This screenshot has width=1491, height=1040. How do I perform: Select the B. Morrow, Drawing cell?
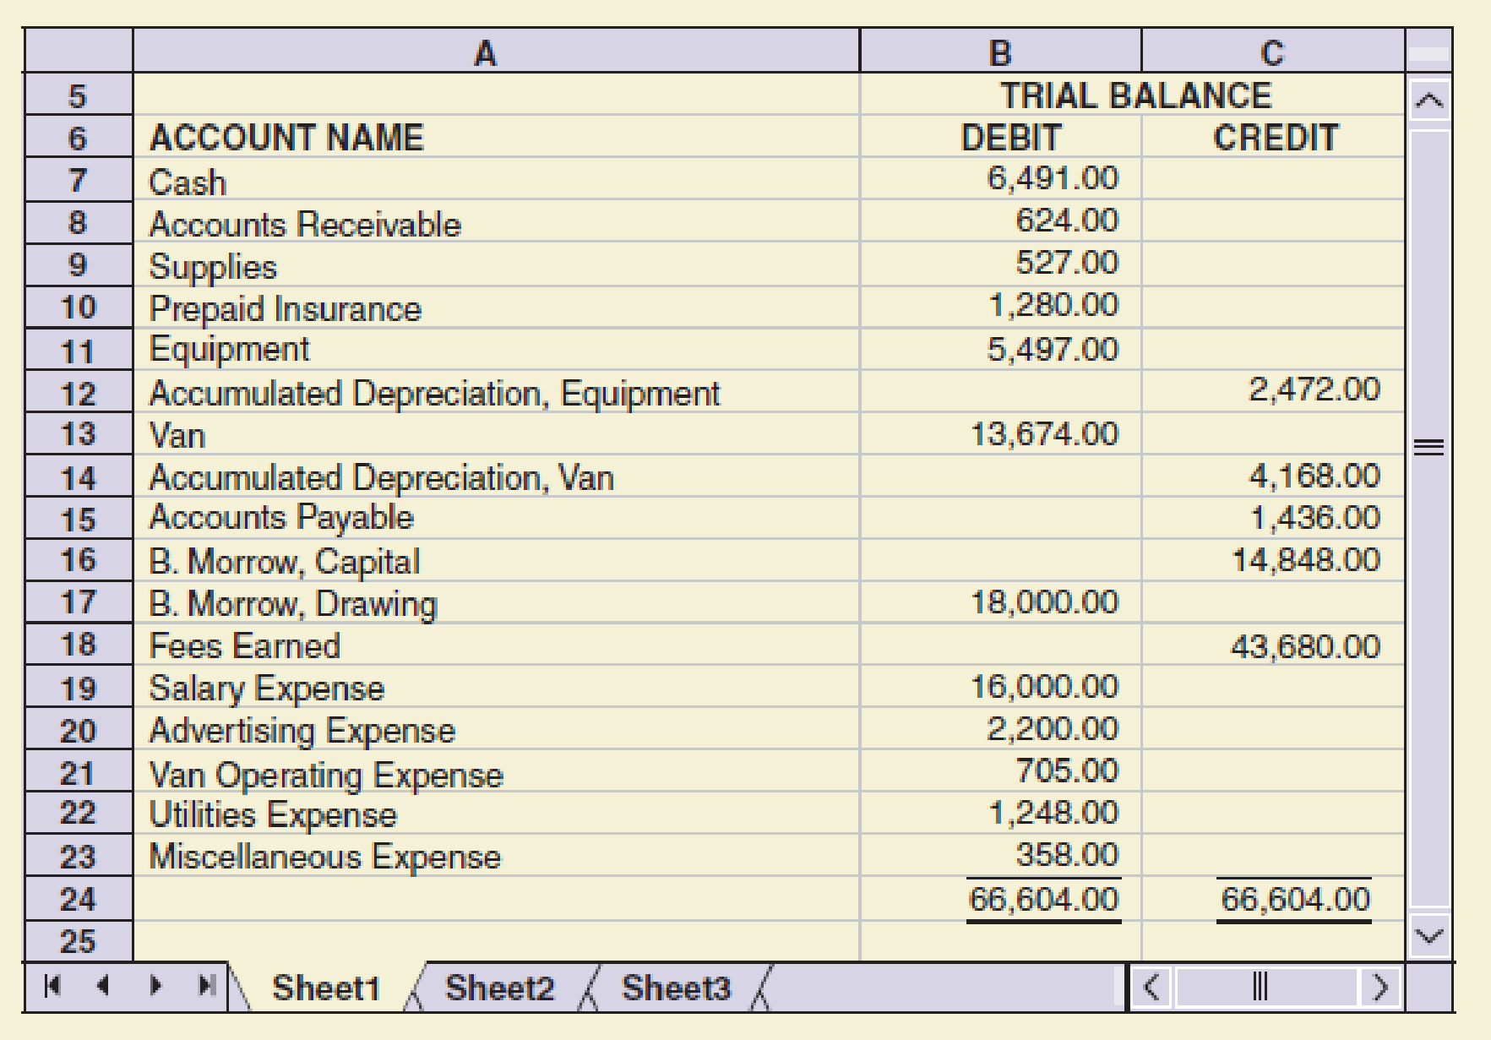[x=496, y=602]
